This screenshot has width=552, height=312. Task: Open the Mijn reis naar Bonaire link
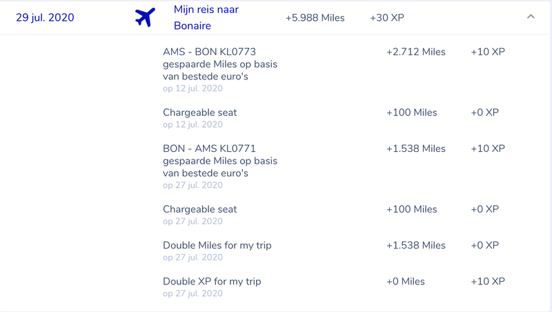pos(206,18)
